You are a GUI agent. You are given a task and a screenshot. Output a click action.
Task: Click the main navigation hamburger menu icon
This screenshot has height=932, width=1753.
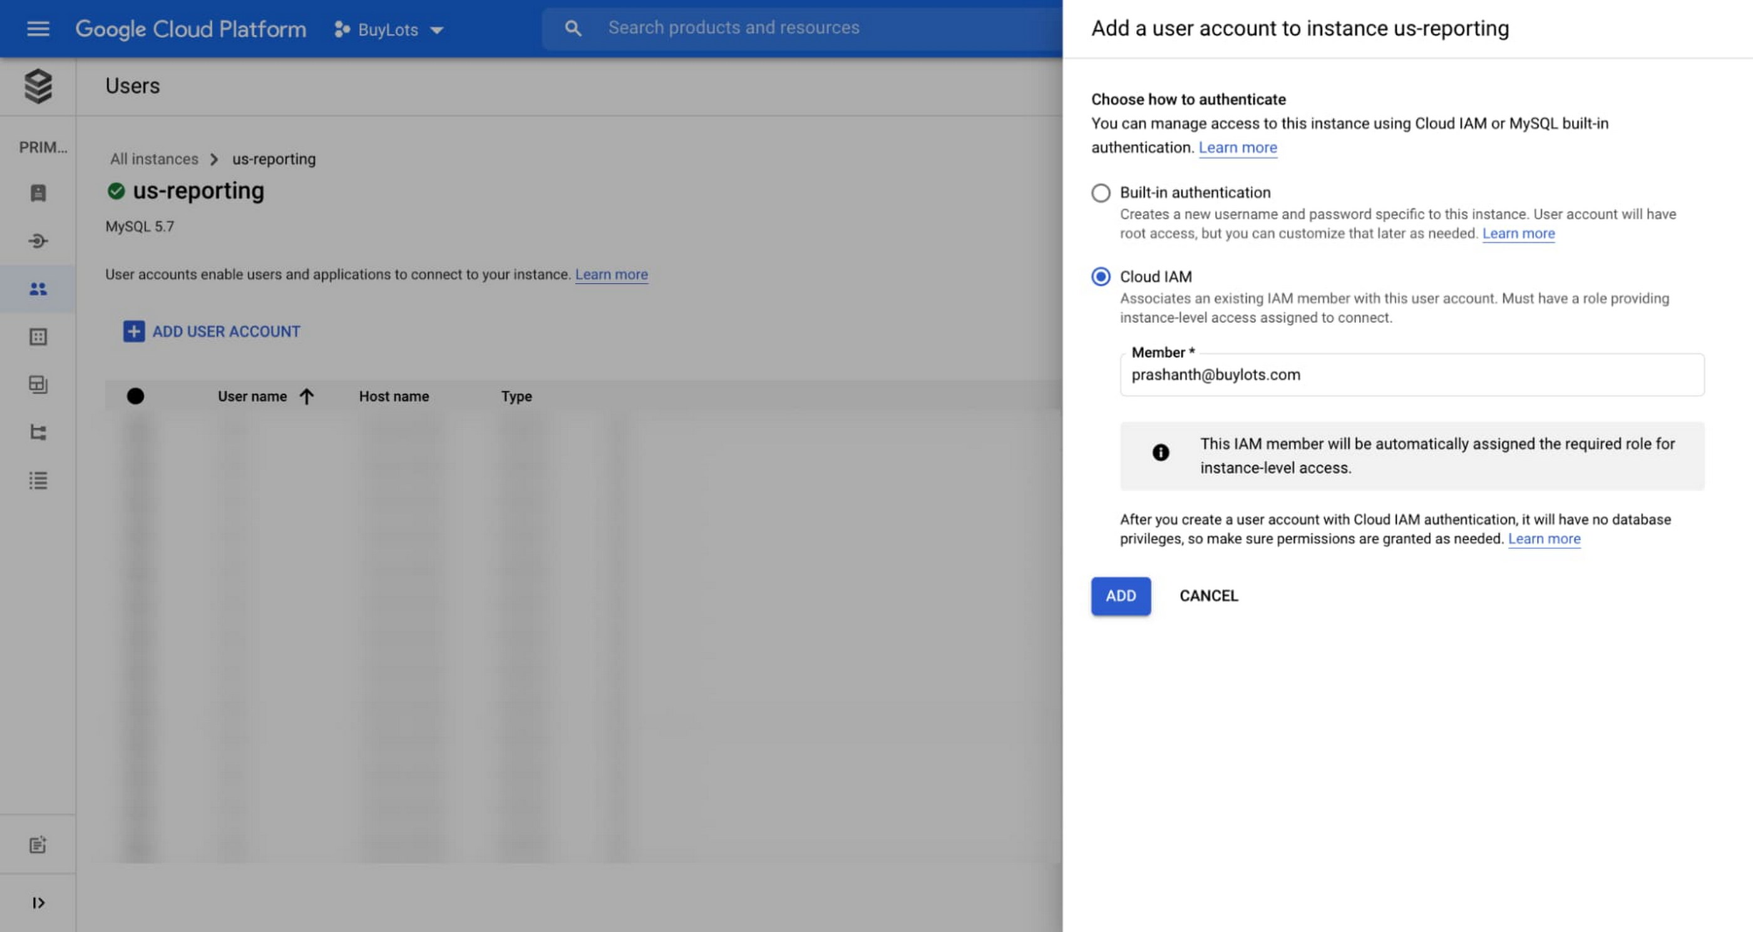(37, 28)
